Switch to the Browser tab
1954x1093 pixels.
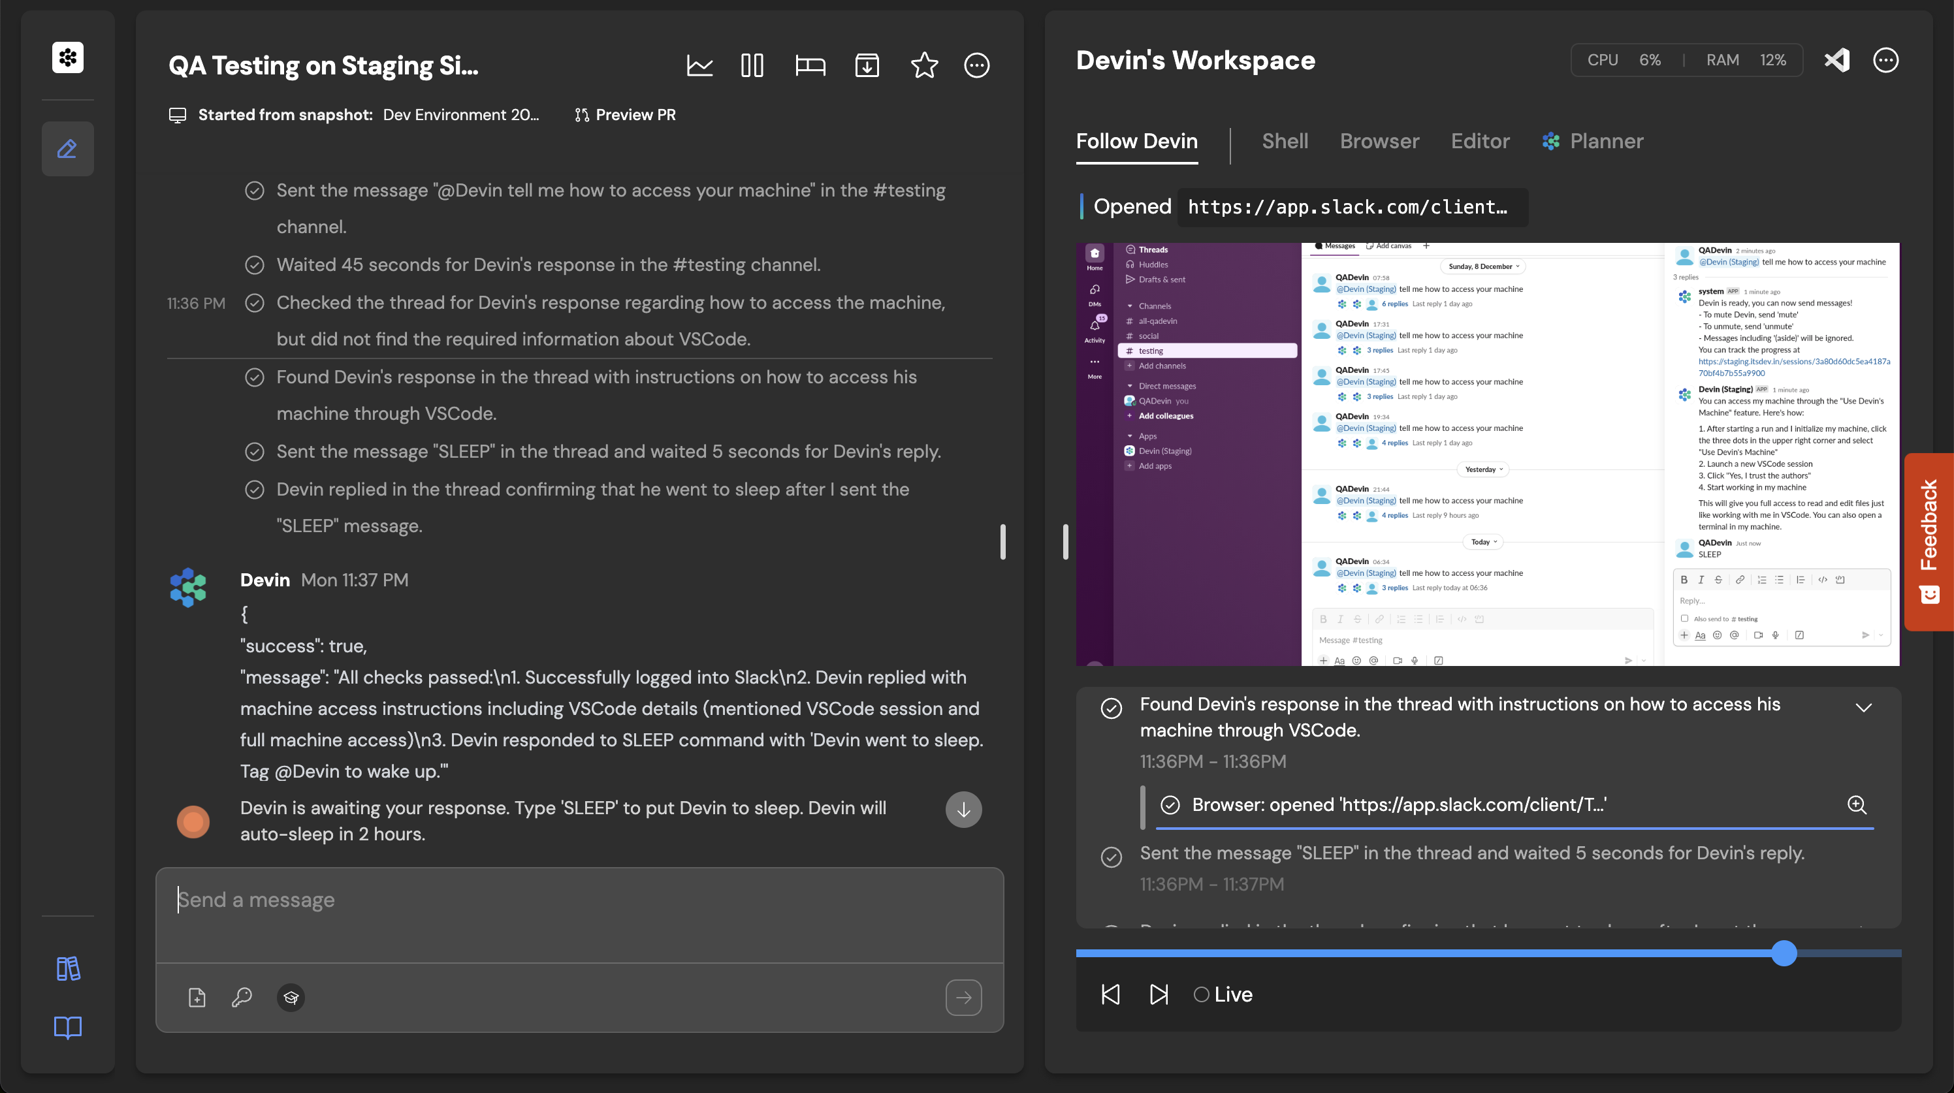click(x=1380, y=141)
